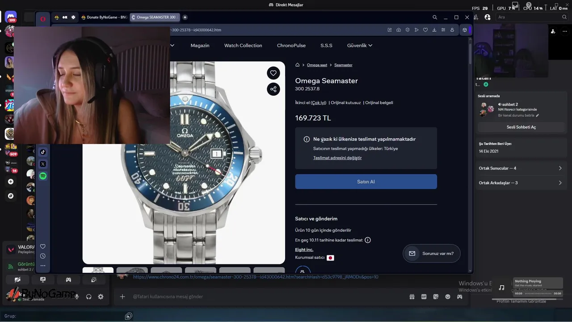Open the Magazin menu item
The height and width of the screenshot is (322, 572).
tap(200, 46)
